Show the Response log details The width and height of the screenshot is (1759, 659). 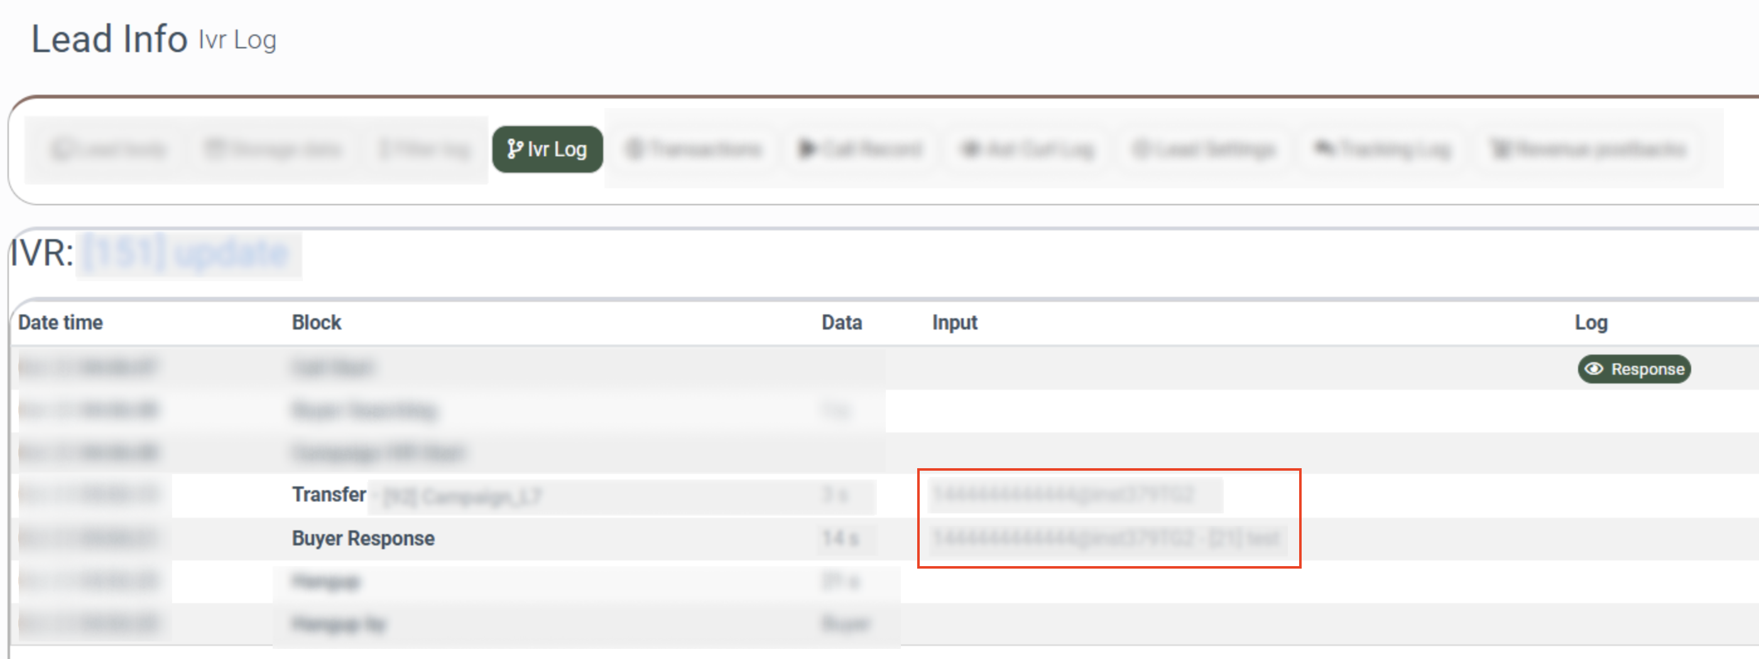click(1633, 369)
